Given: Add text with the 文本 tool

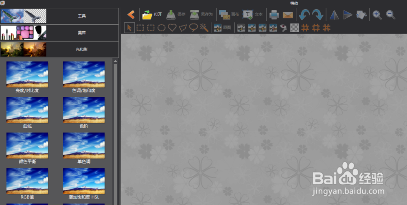Looking at the screenshot, I should [253, 15].
